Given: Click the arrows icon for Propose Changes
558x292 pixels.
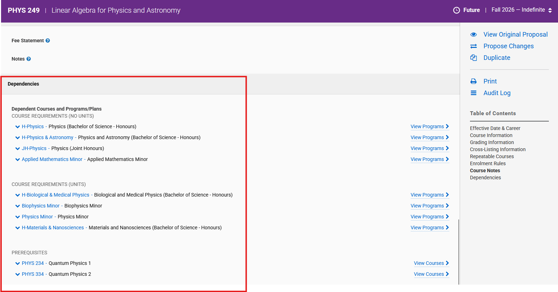Looking at the screenshot, I should tap(474, 46).
